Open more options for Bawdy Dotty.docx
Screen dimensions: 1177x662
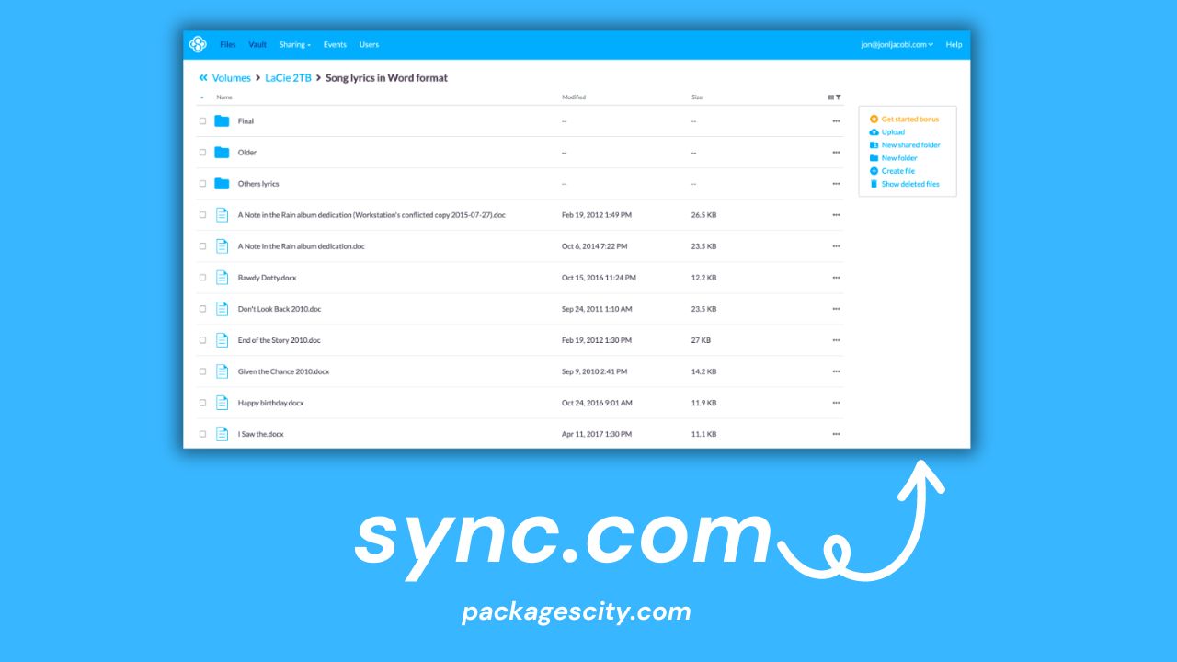tap(836, 278)
